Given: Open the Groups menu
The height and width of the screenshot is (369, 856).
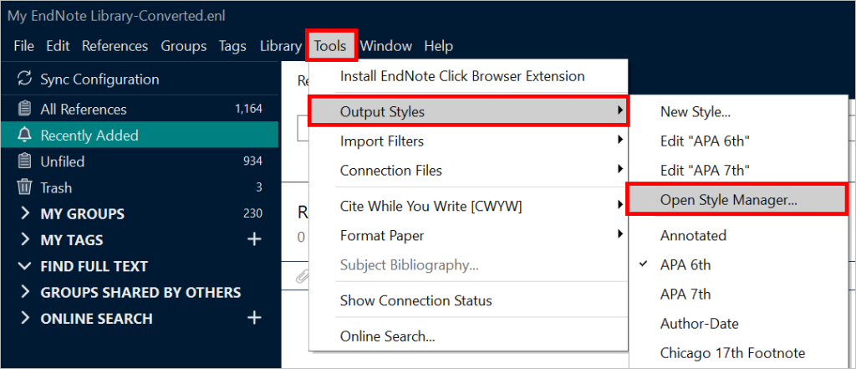Looking at the screenshot, I should tap(183, 46).
